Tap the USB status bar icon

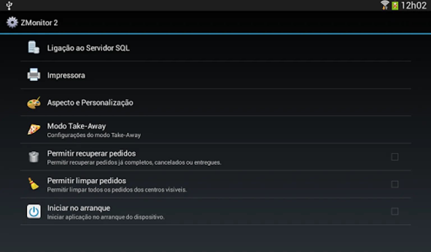point(9,5)
